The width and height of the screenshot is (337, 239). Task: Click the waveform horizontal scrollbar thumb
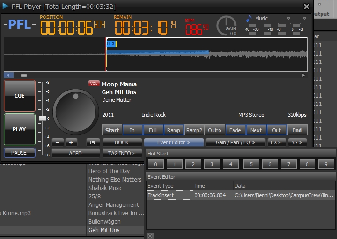[24, 75]
